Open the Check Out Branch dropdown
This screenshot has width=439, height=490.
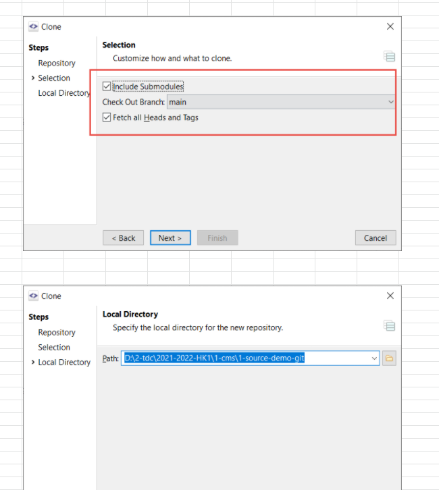click(x=390, y=102)
